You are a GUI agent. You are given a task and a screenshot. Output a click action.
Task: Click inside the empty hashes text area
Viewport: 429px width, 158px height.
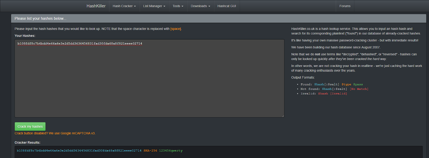click(x=149, y=80)
